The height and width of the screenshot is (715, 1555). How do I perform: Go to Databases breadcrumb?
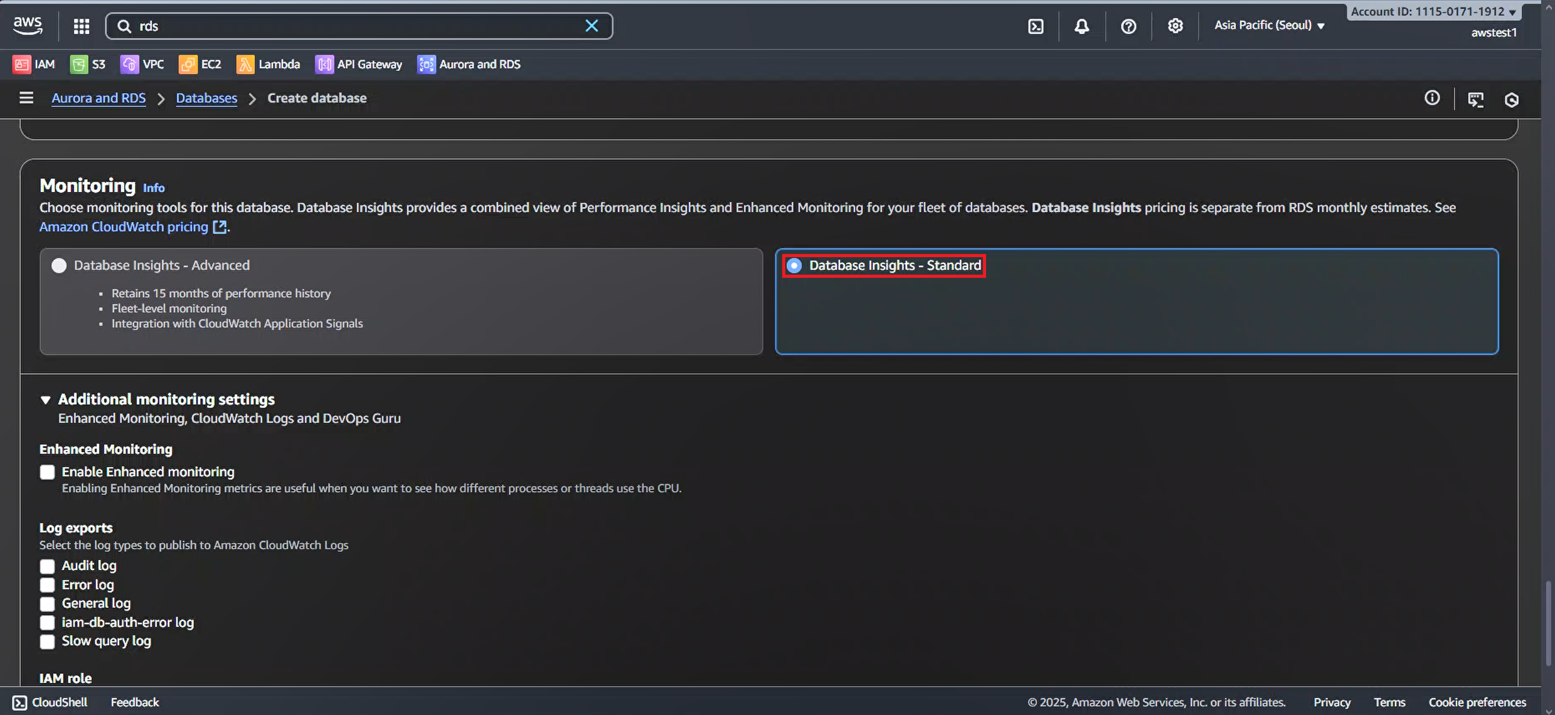click(206, 98)
